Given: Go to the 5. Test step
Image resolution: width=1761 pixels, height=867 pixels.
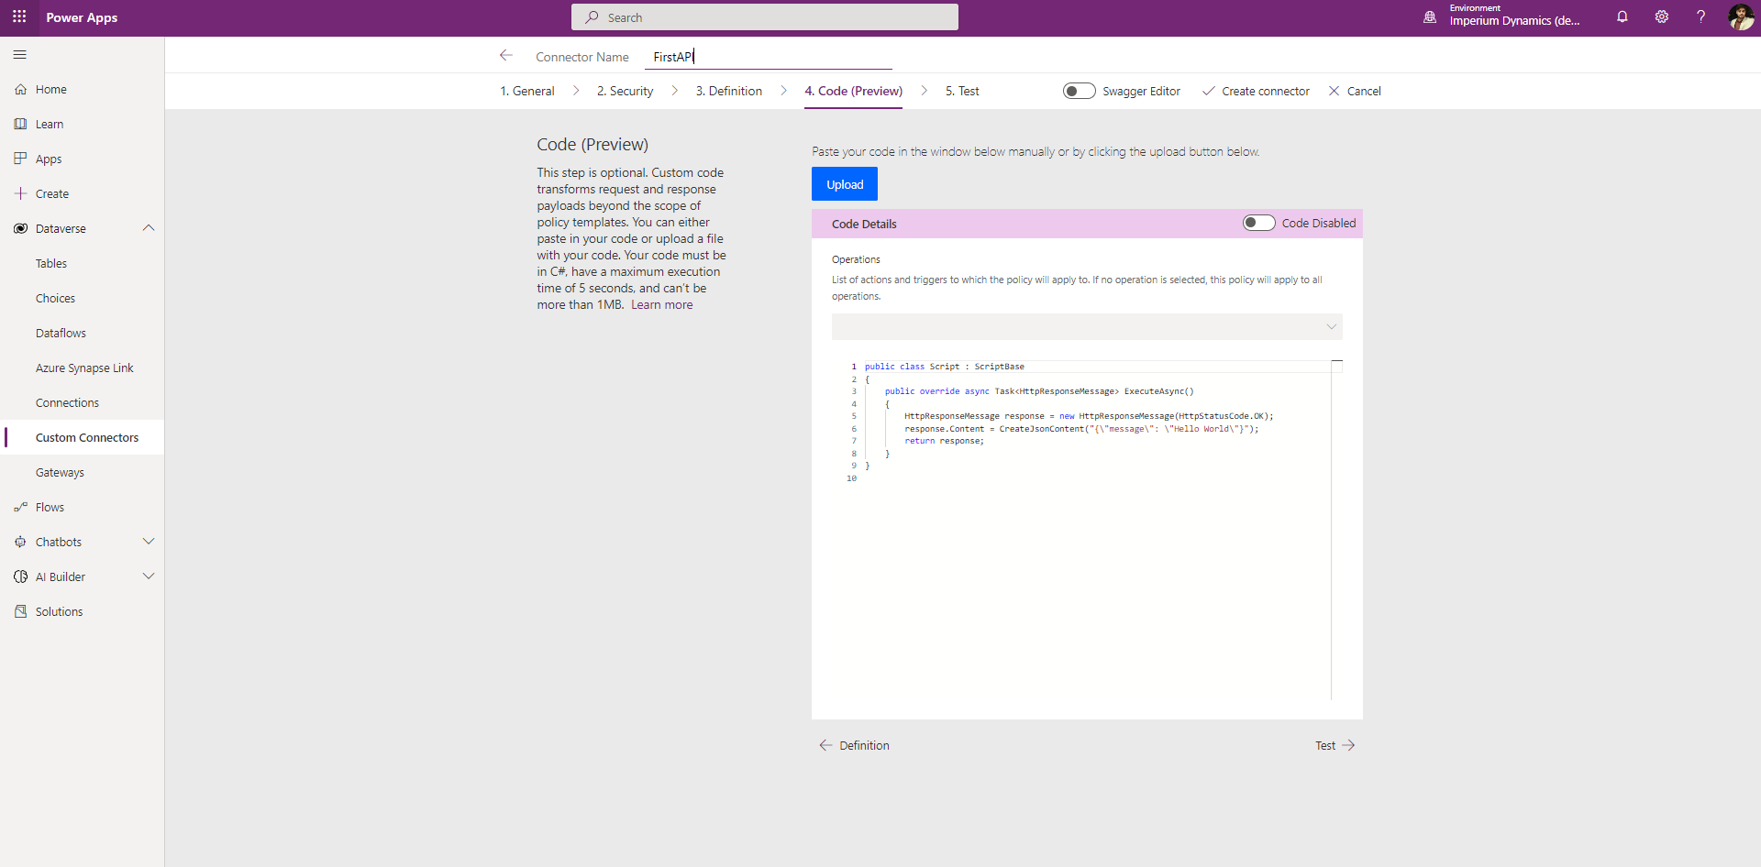Looking at the screenshot, I should click(x=962, y=91).
